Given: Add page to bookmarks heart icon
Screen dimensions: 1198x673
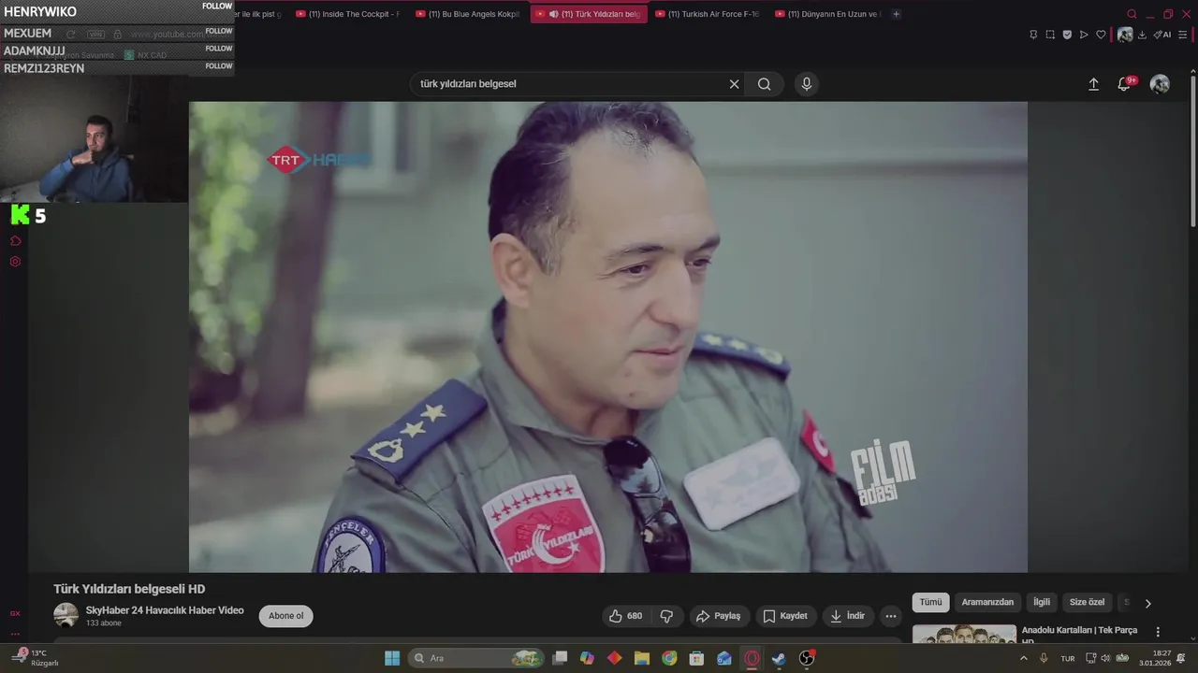Looking at the screenshot, I should pyautogui.click(x=1101, y=35).
